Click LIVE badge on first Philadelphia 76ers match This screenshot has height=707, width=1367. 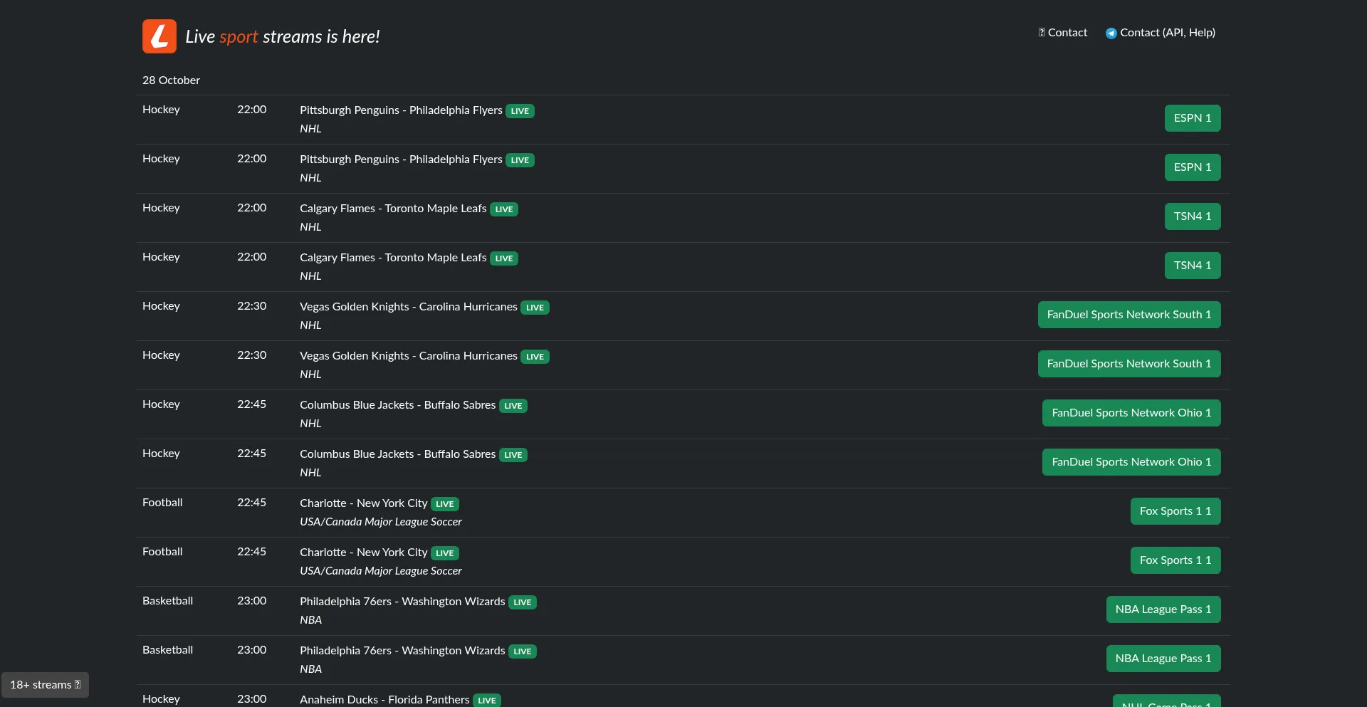click(x=523, y=602)
